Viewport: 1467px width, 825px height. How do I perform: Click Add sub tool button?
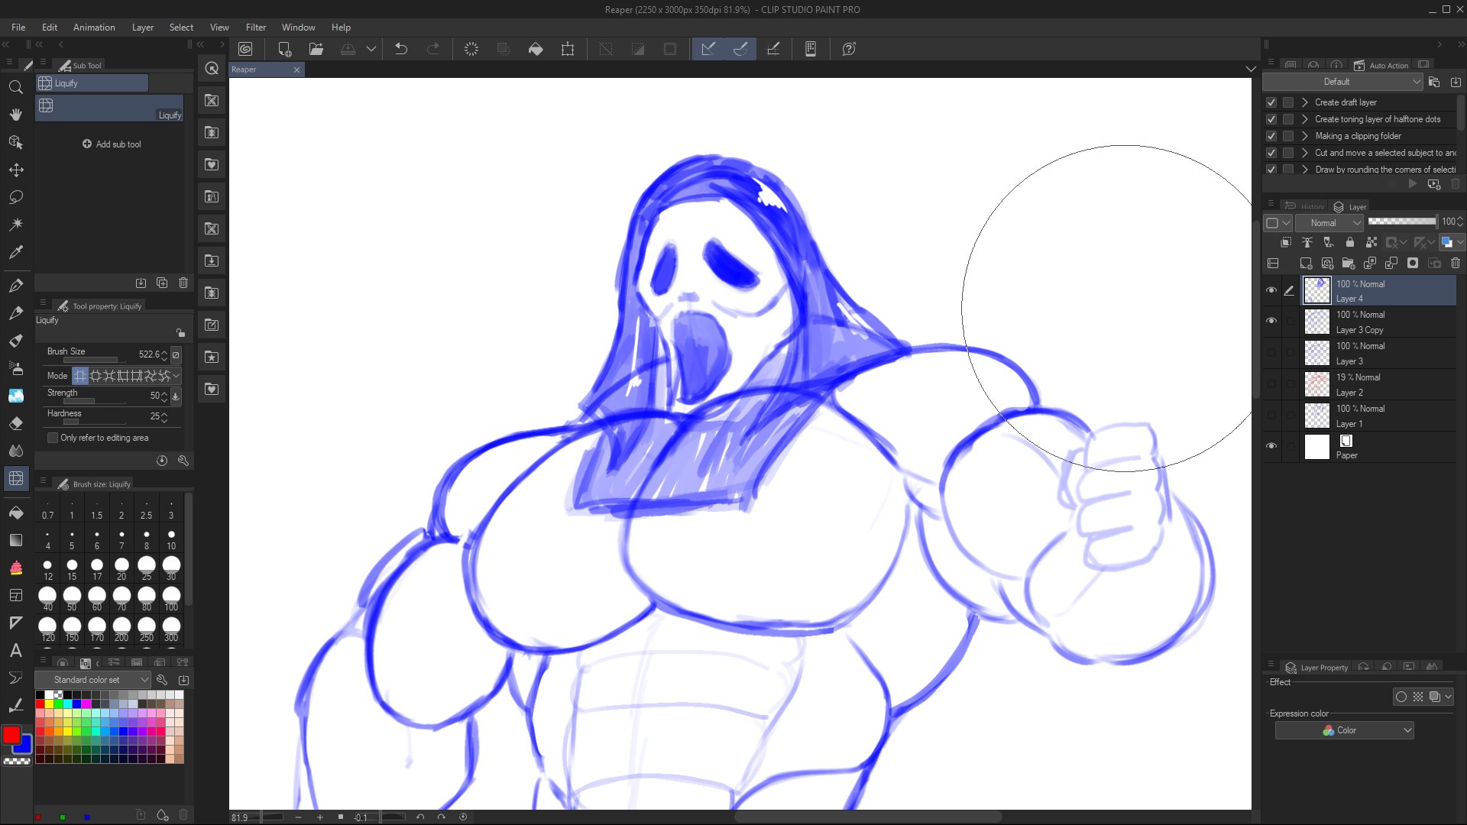coord(112,144)
